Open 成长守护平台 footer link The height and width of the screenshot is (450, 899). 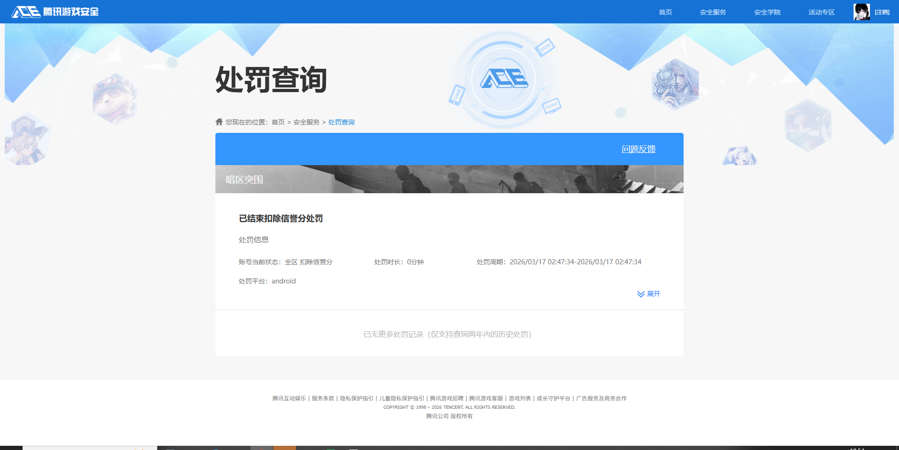click(x=553, y=399)
